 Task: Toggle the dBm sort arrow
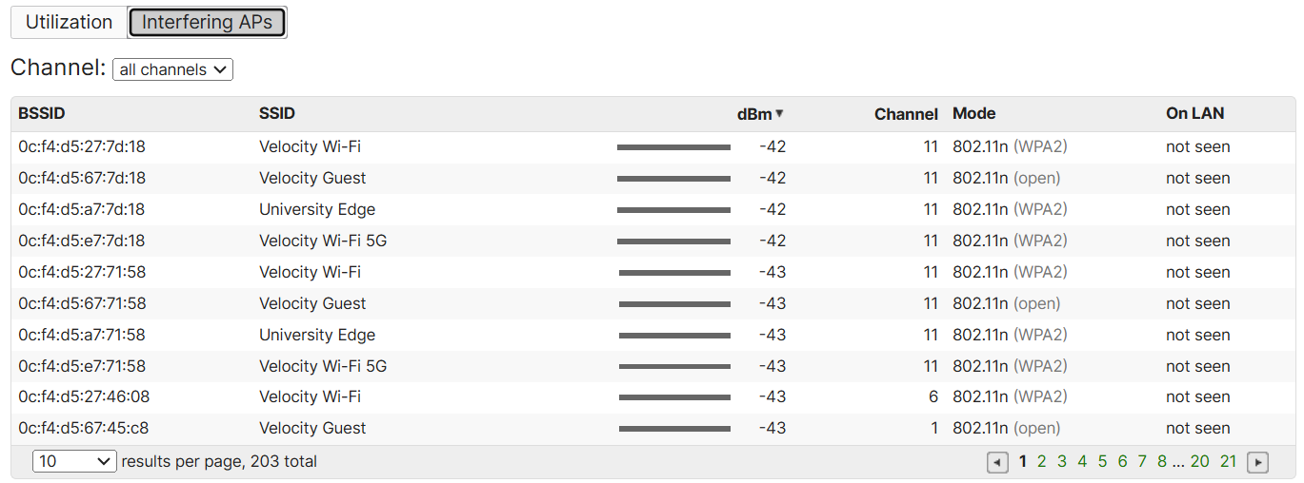coord(779,114)
